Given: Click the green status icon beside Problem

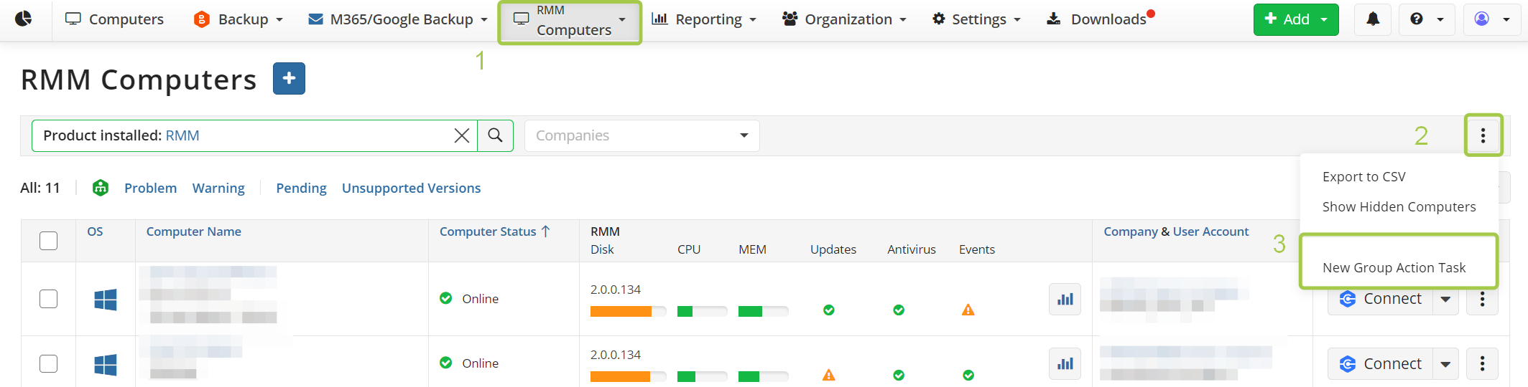Looking at the screenshot, I should 101,188.
